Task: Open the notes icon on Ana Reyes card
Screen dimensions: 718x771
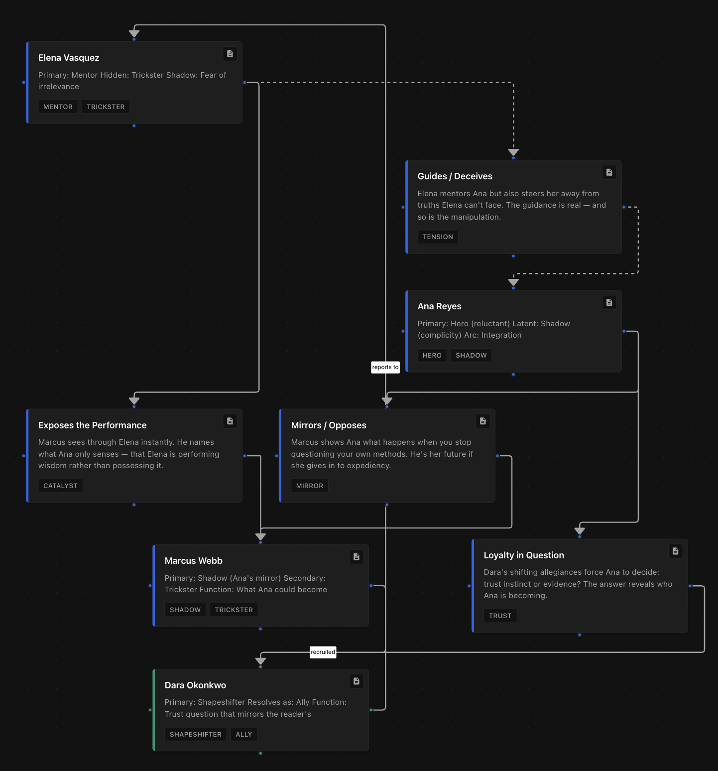Action: pos(609,302)
